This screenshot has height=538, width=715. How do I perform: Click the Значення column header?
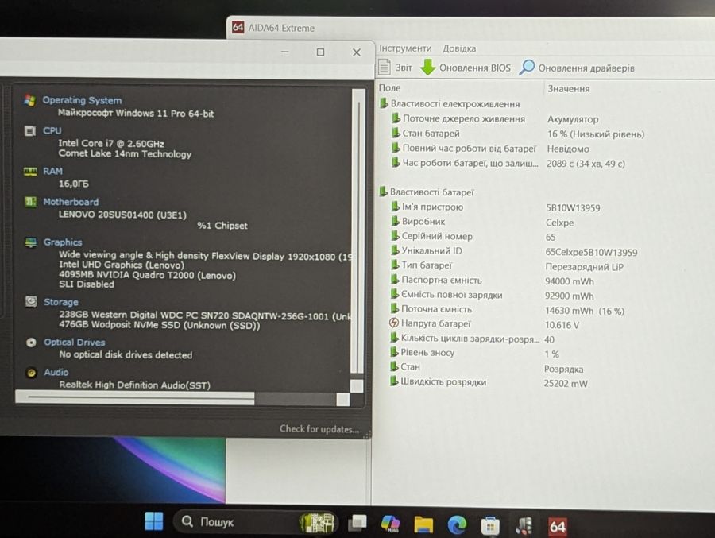point(568,88)
